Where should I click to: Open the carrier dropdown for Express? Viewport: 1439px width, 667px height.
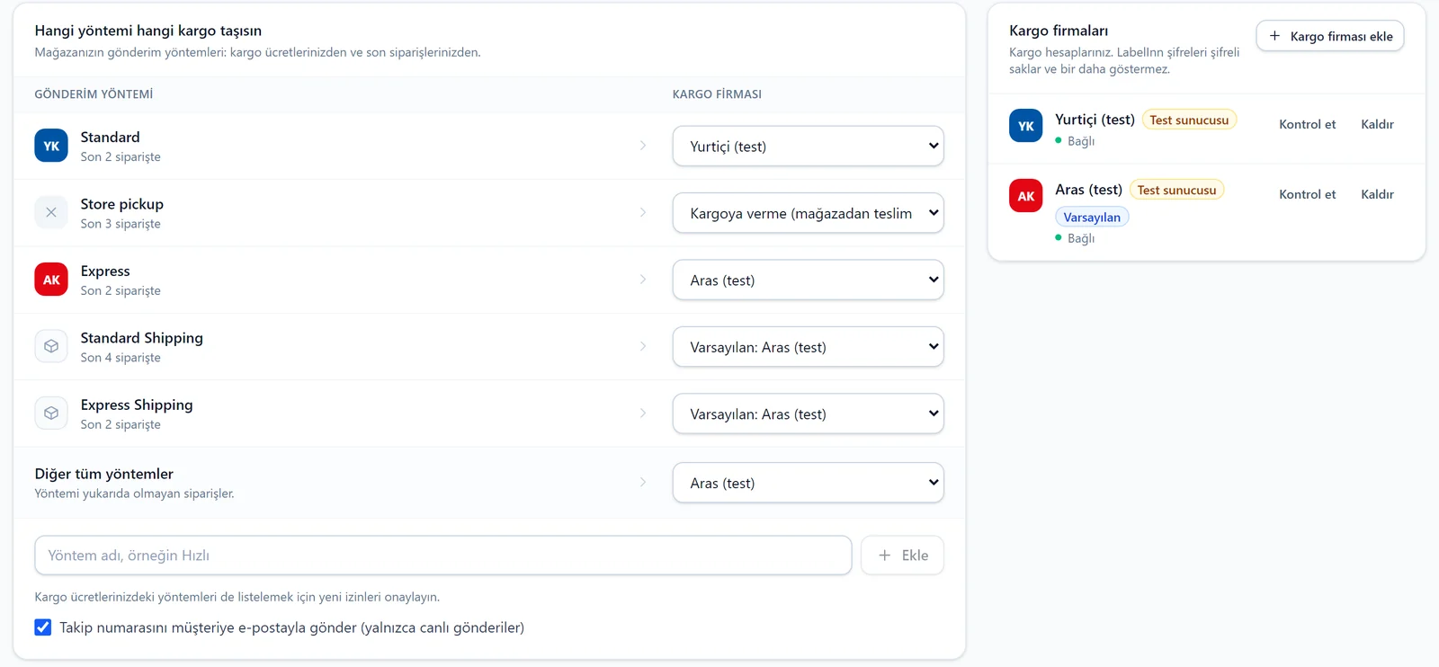808,280
